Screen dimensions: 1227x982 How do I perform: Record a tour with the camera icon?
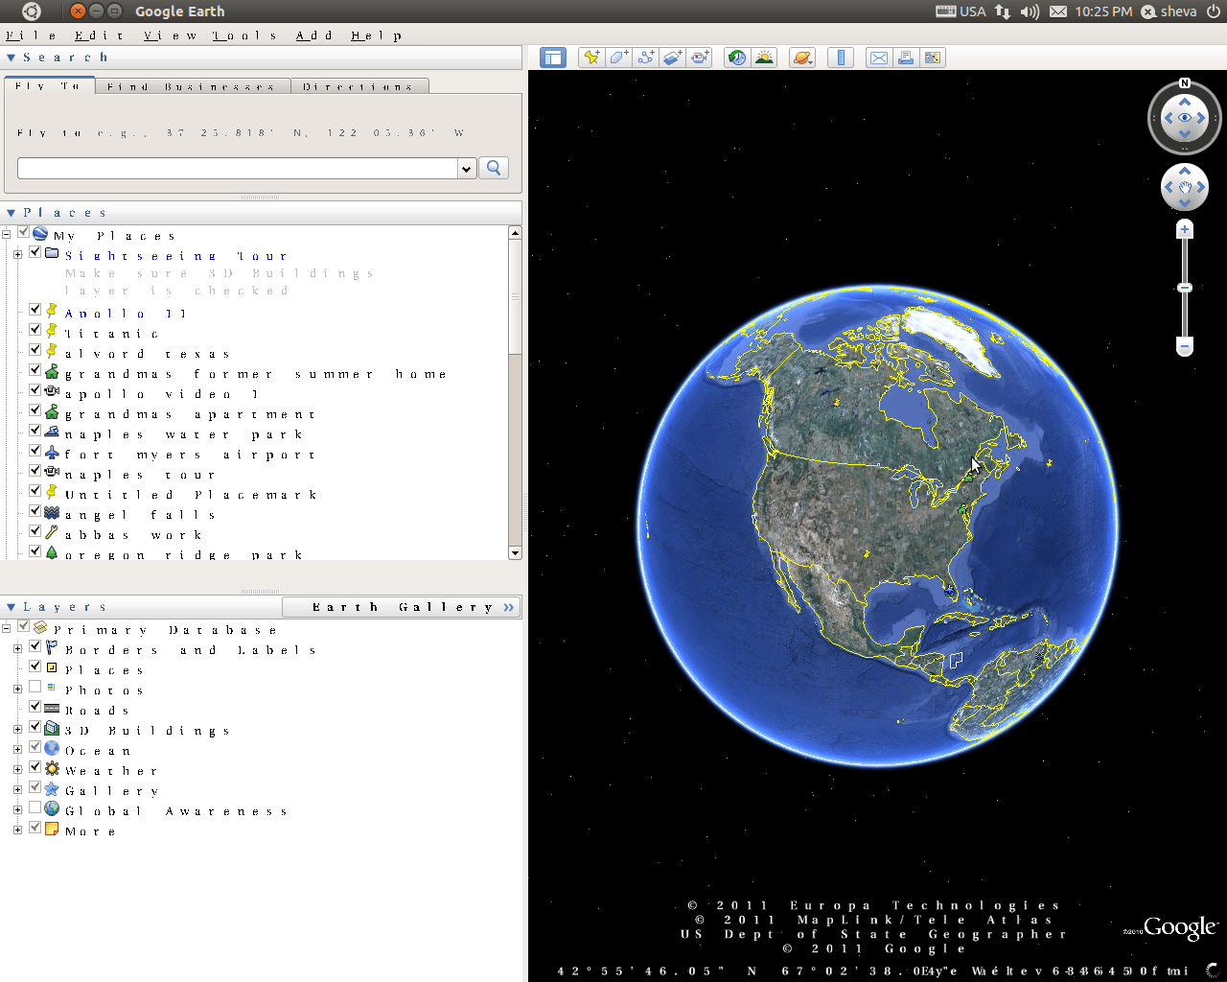(x=700, y=58)
